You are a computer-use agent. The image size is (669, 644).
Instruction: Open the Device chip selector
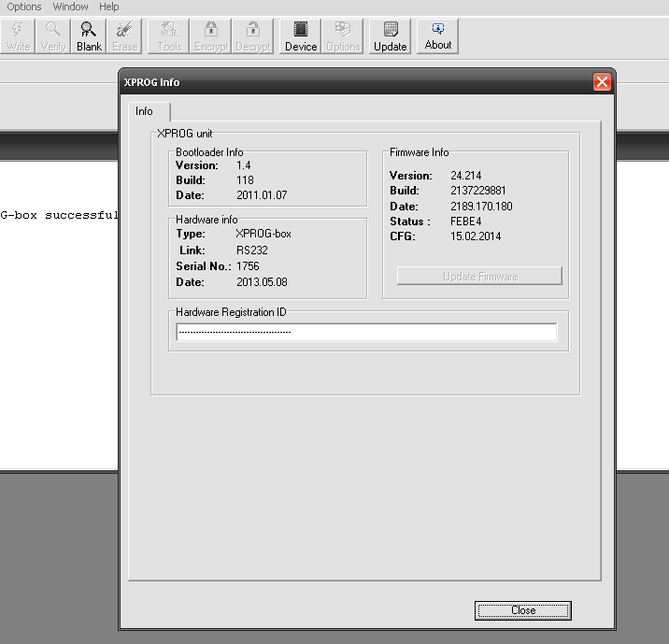click(301, 36)
